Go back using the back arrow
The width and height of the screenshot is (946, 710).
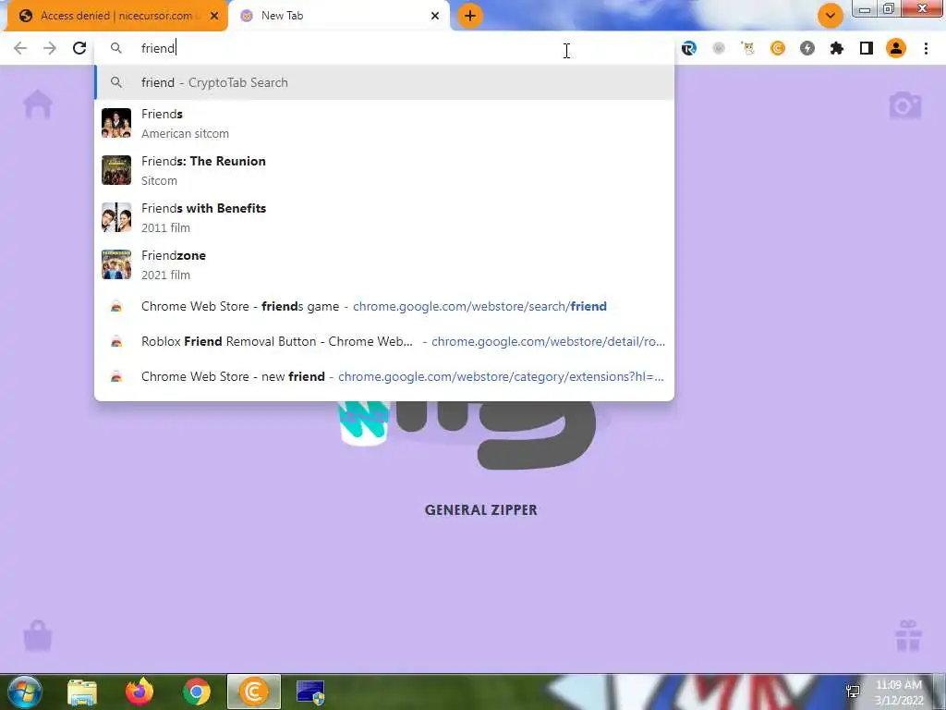click(20, 48)
